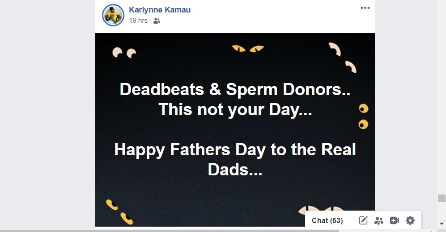The width and height of the screenshot is (446, 232).
Task: Open the post options three-dot menu
Action: point(365,8)
